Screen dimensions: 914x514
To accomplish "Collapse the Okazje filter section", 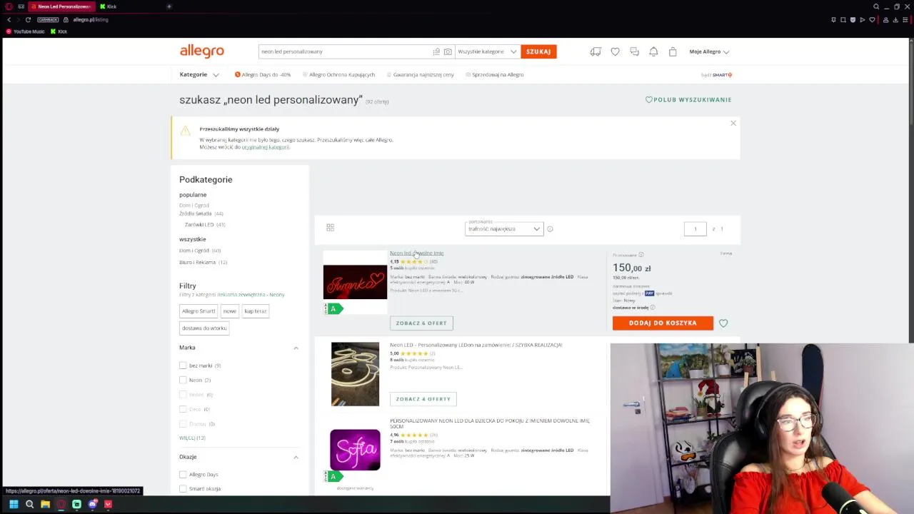I will [x=296, y=457].
